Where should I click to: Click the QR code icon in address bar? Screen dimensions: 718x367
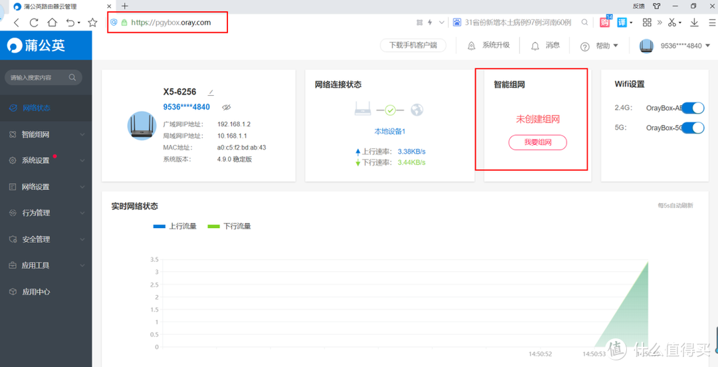click(419, 22)
